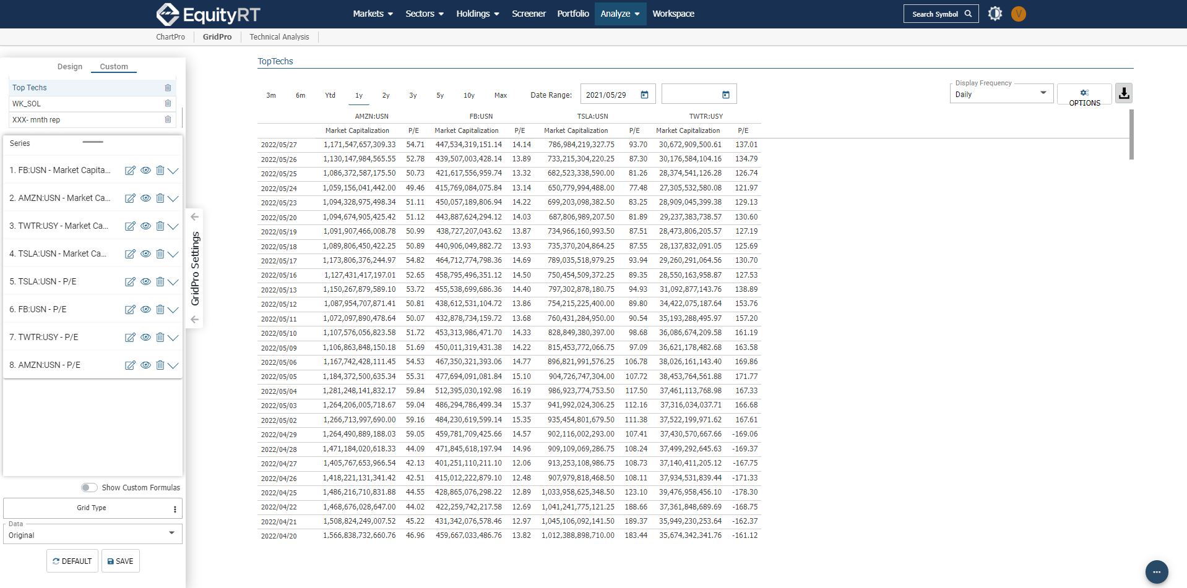
Task: Delete the TSLA:USN P/E series
Action: click(x=160, y=282)
